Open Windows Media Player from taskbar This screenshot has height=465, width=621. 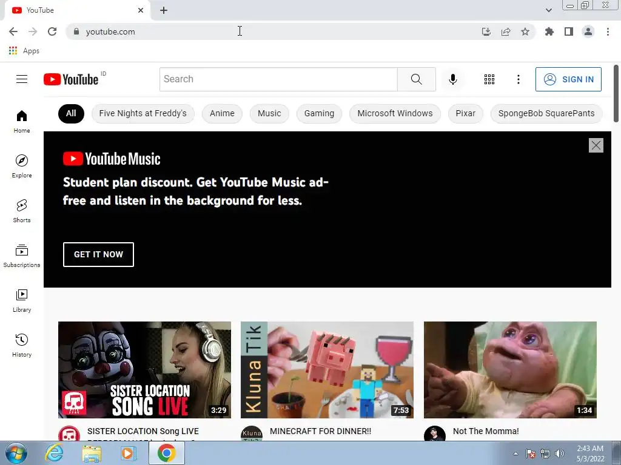[128, 453]
